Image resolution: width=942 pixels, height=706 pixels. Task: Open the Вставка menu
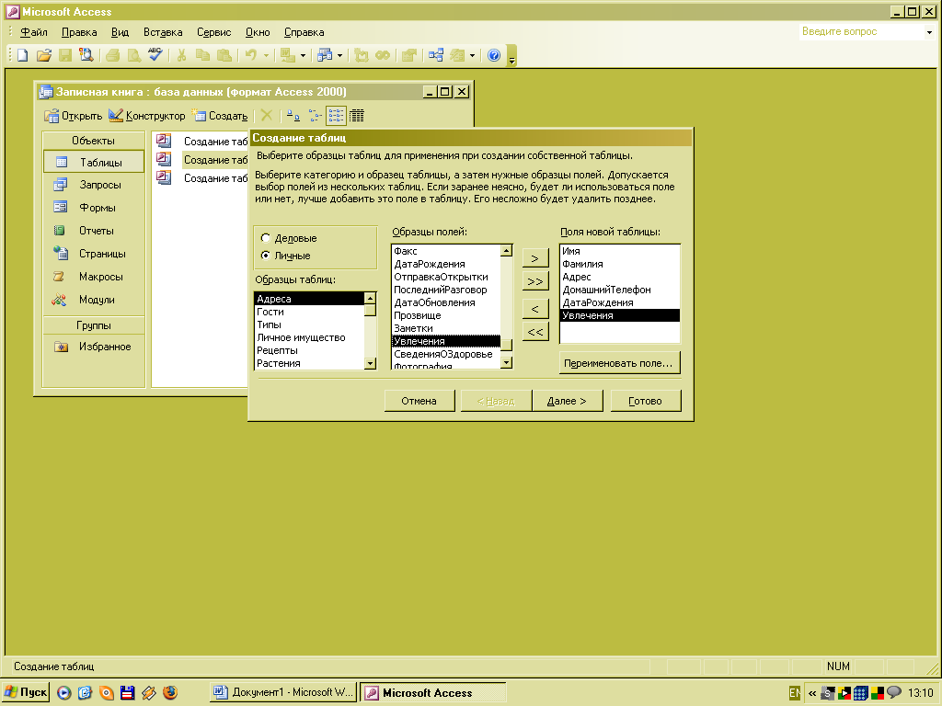coord(163,32)
